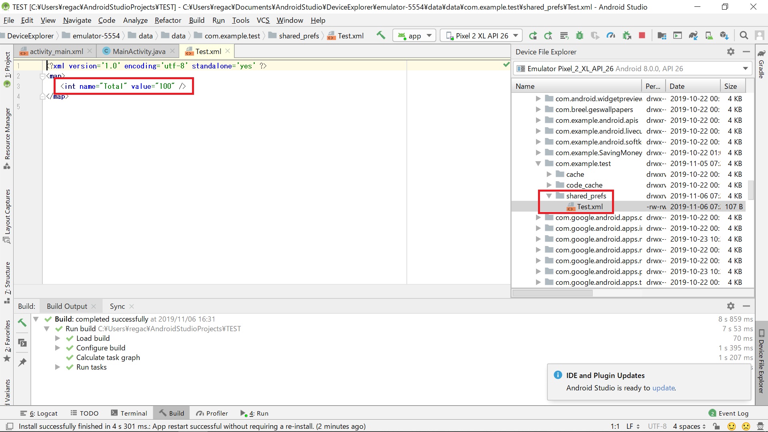Open the Pixel 2 XL API 26 device dropdown
Viewport: 768px width, 432px height.
click(481, 36)
